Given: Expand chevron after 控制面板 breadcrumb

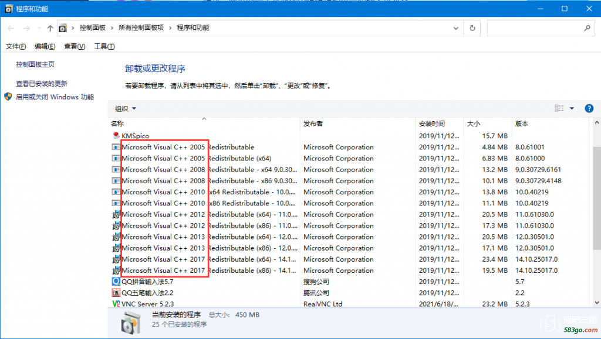Looking at the screenshot, I should click(112, 28).
